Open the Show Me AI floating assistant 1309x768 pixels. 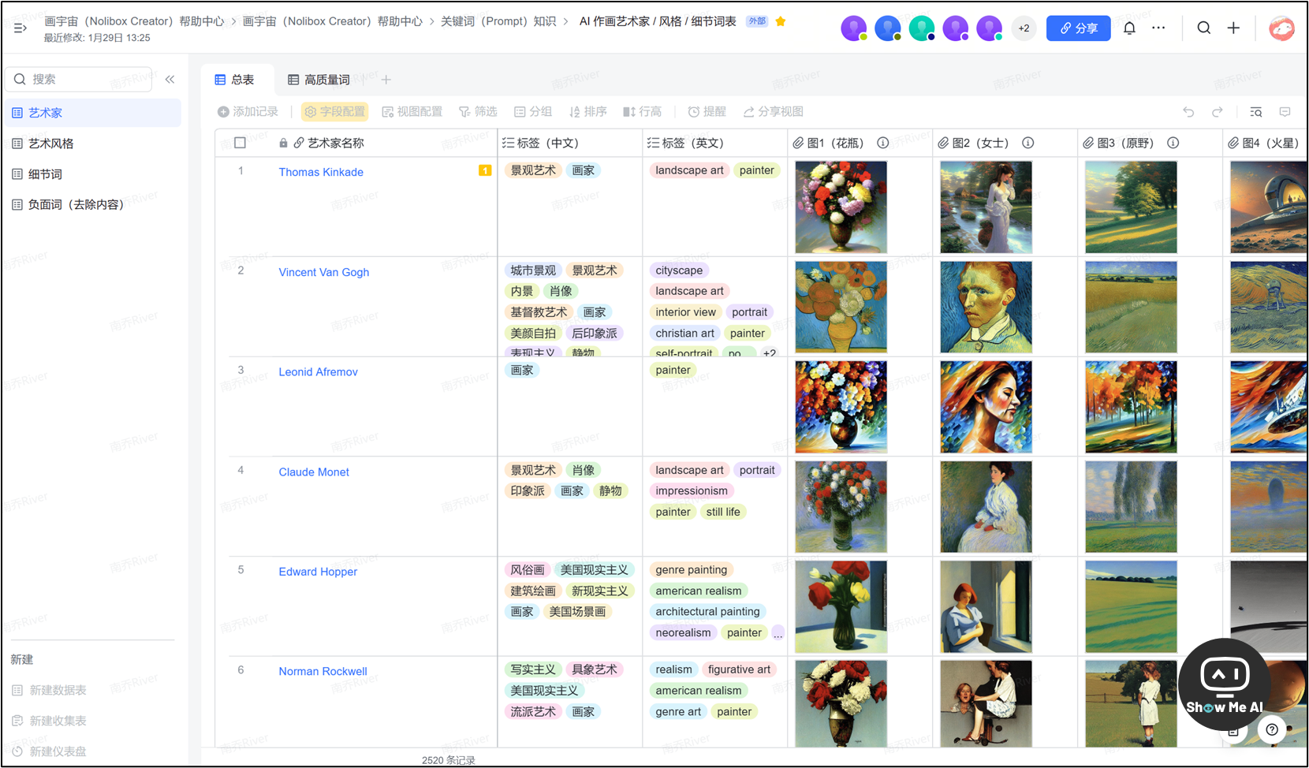point(1225,684)
